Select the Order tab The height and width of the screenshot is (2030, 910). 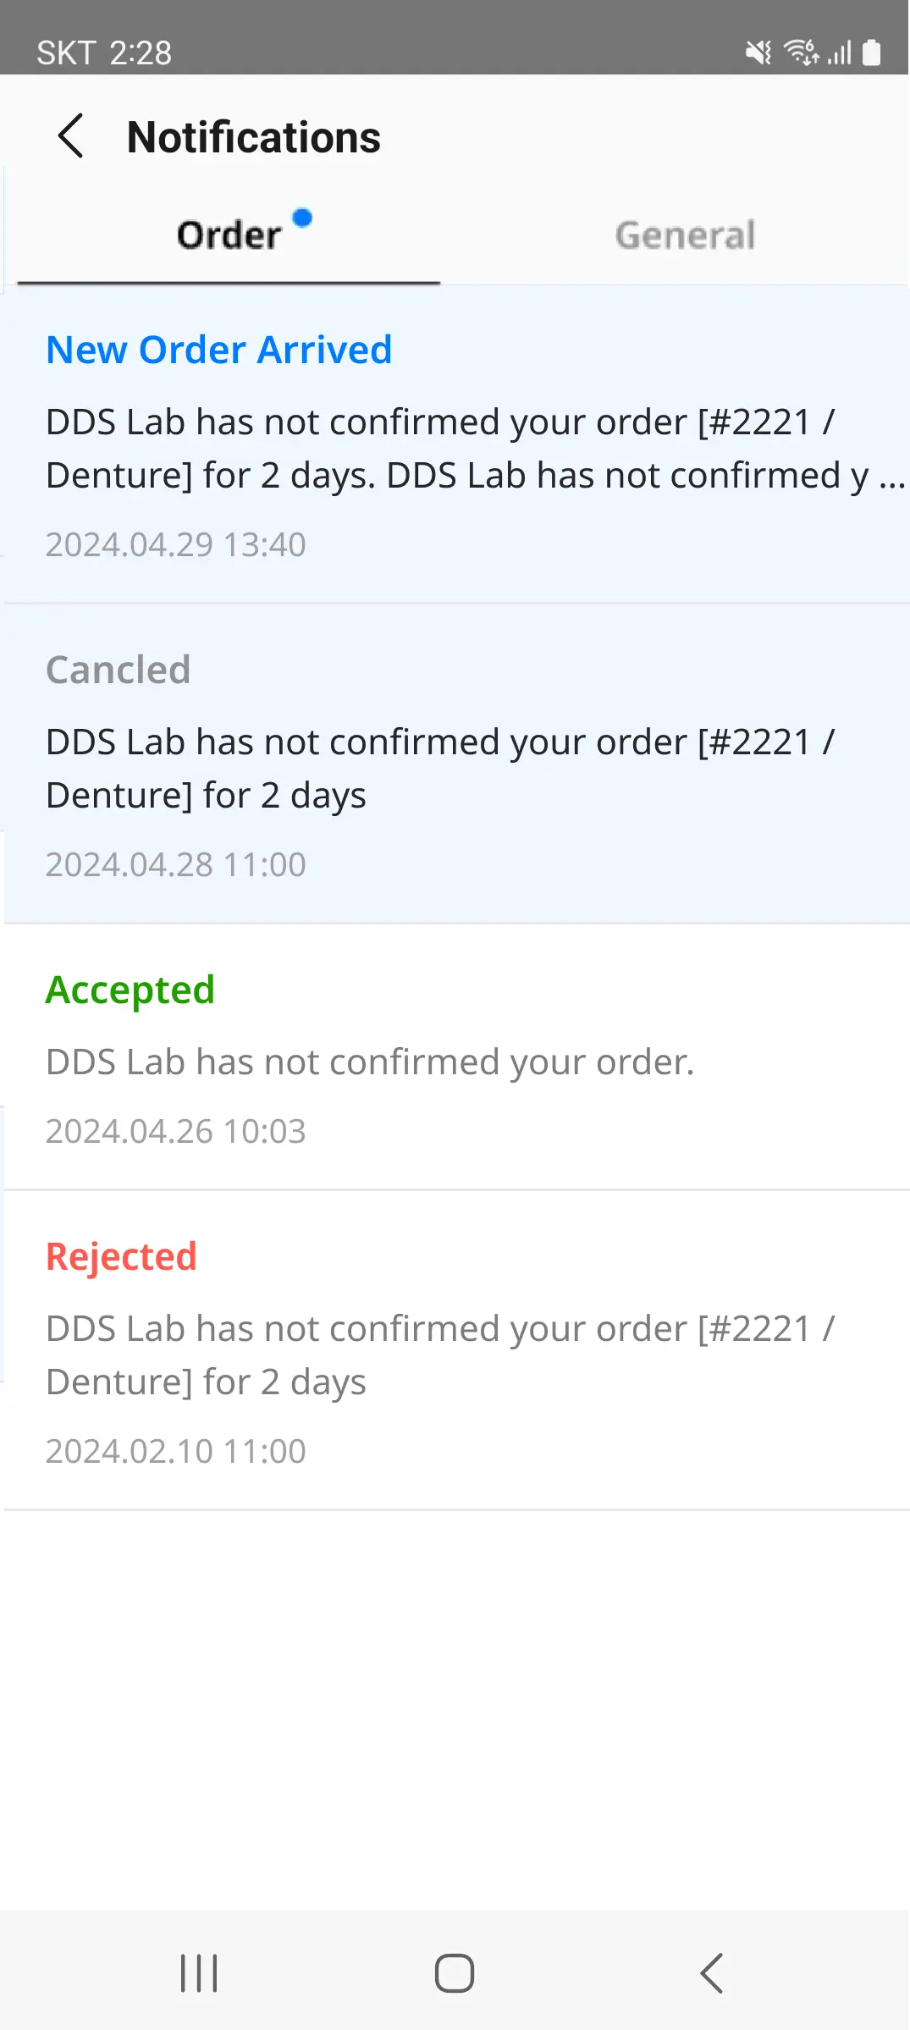(x=229, y=235)
